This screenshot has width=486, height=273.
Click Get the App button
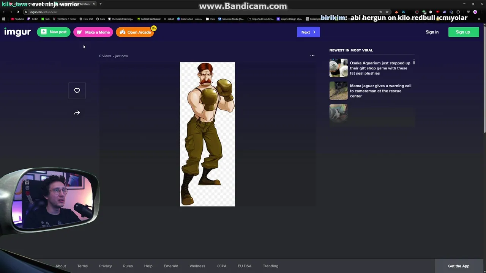(459, 266)
